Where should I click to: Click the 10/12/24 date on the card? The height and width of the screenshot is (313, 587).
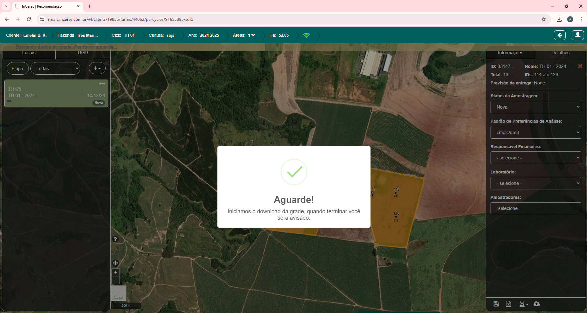click(96, 95)
